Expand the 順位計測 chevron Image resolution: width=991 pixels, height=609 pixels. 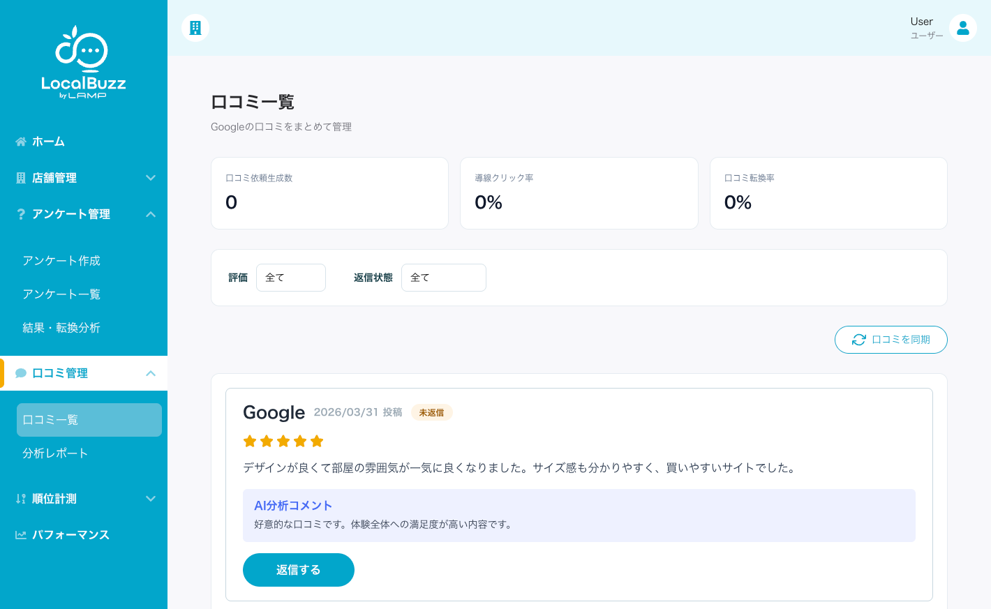click(x=151, y=499)
